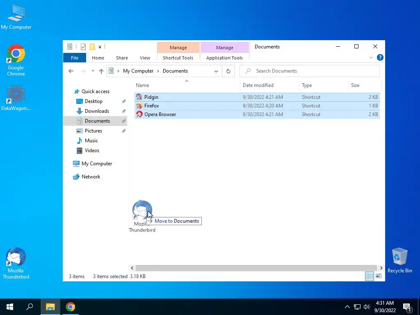Go back with the back arrow

(x=71, y=71)
